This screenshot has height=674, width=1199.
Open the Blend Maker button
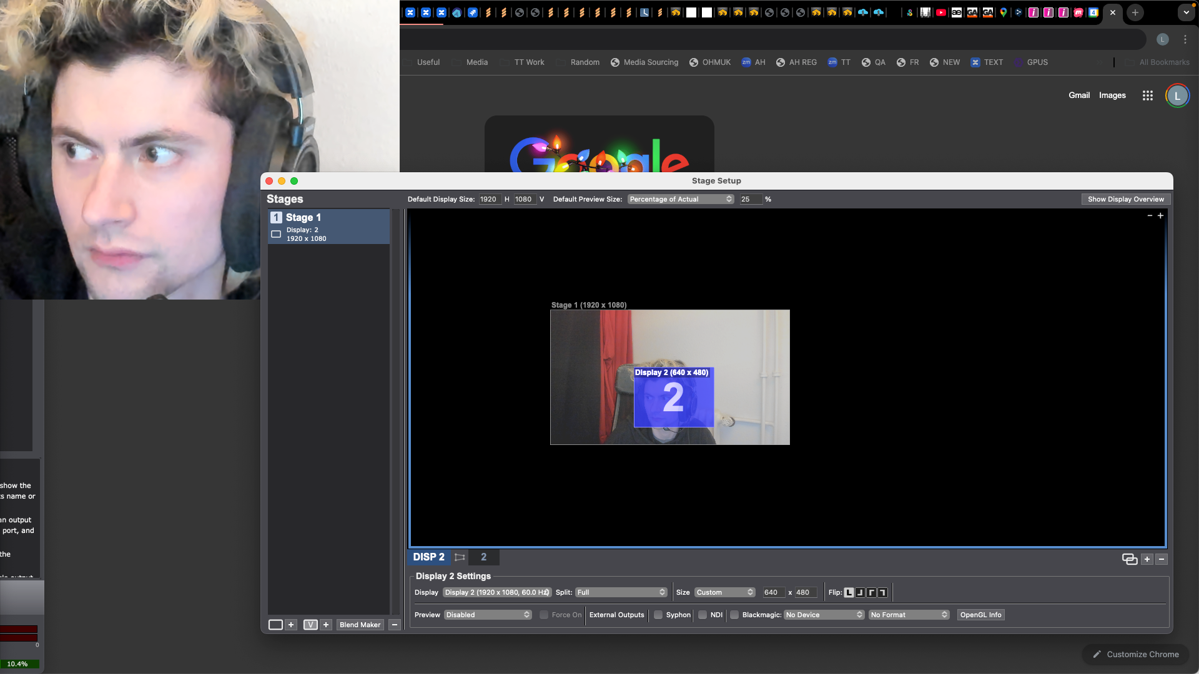360,625
